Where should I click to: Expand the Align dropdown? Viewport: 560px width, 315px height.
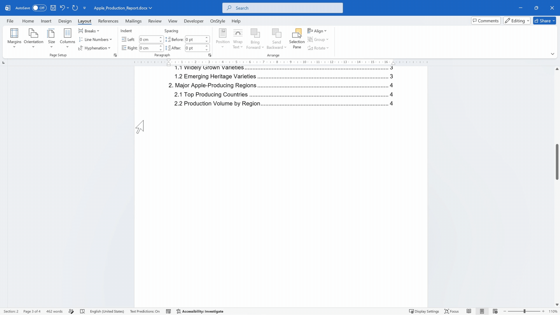[x=317, y=31]
